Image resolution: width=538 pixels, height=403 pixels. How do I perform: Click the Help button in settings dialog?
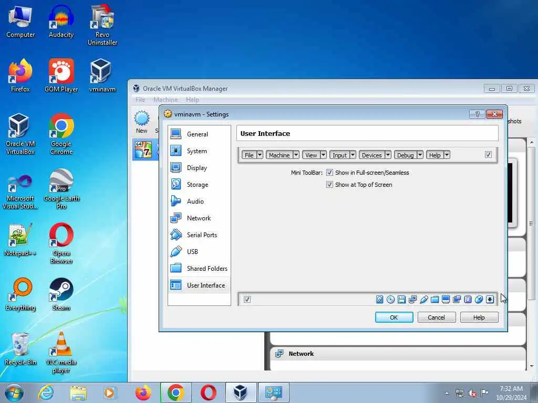479,317
